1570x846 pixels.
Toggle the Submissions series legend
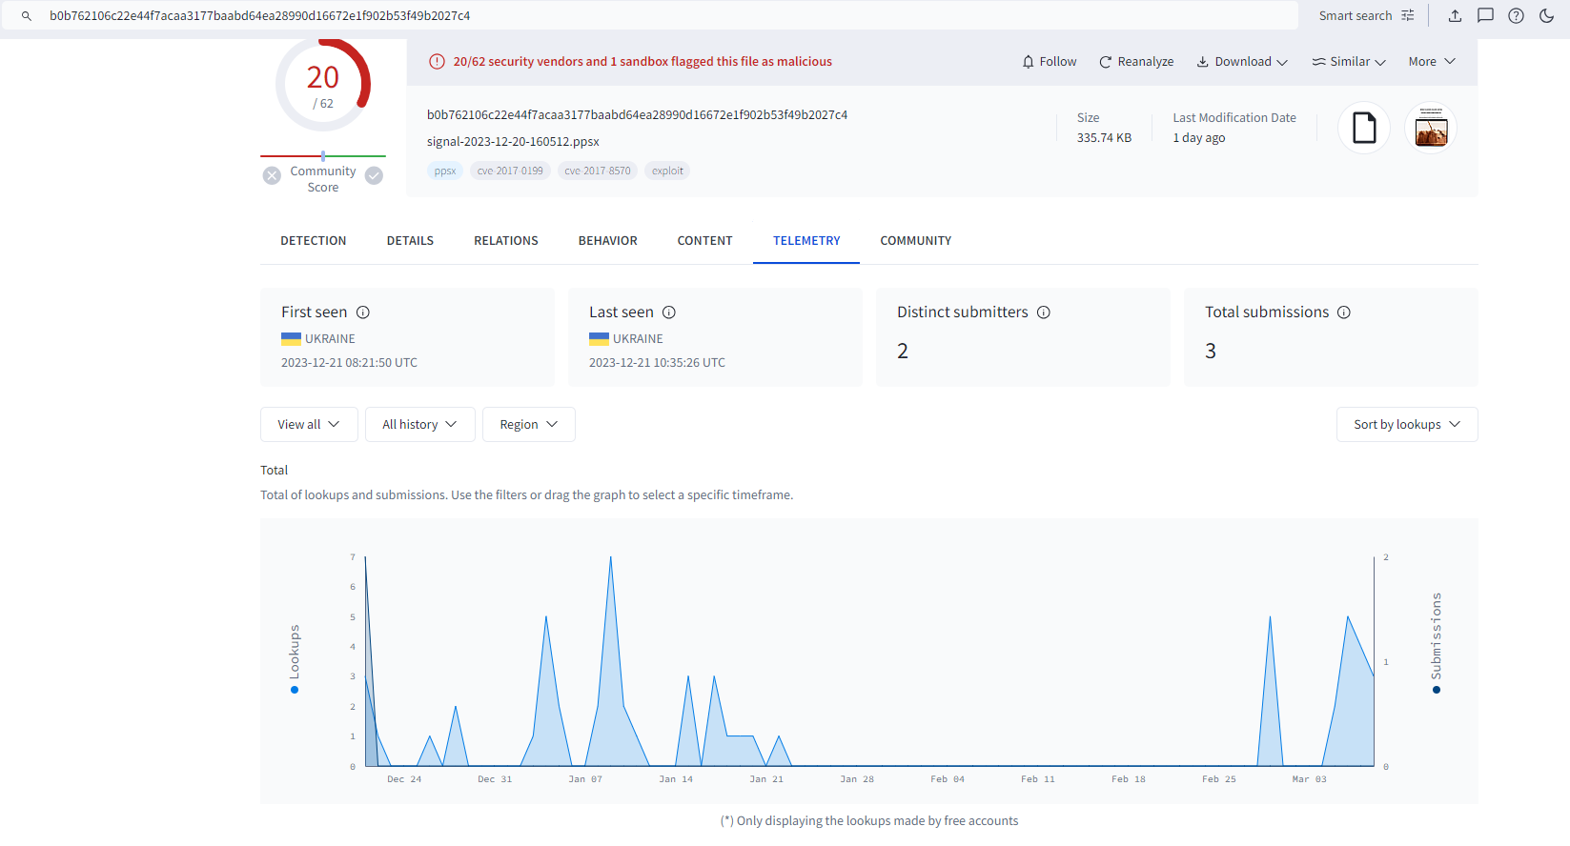[1437, 643]
